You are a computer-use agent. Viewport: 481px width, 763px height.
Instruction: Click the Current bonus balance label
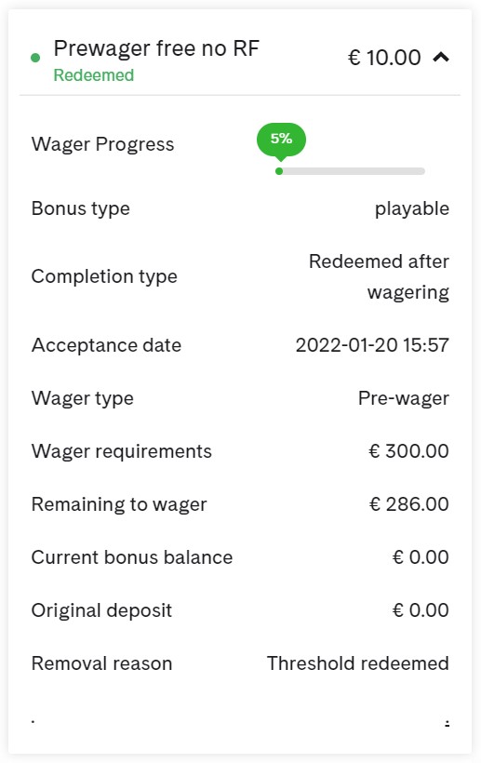132,557
